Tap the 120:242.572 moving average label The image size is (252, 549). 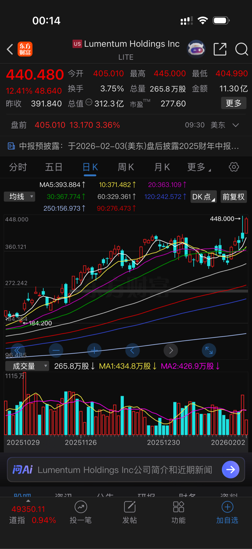[x=166, y=197]
